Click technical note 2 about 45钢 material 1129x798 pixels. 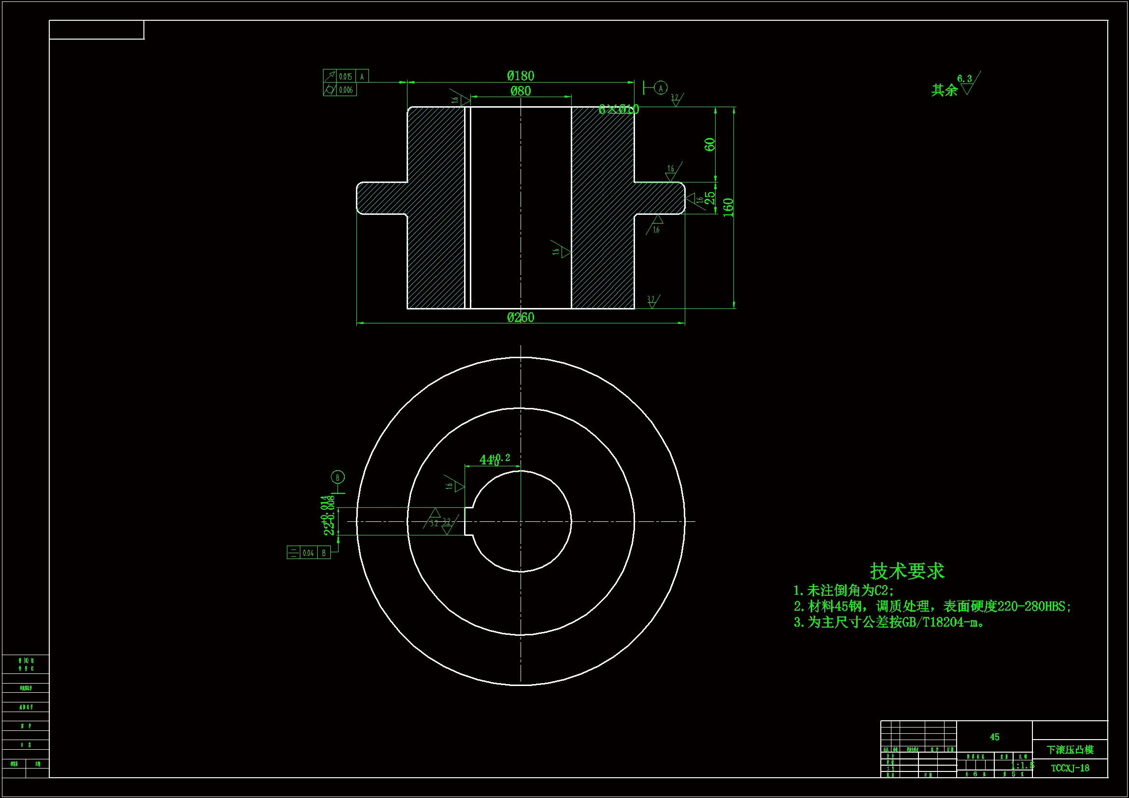coord(931,606)
